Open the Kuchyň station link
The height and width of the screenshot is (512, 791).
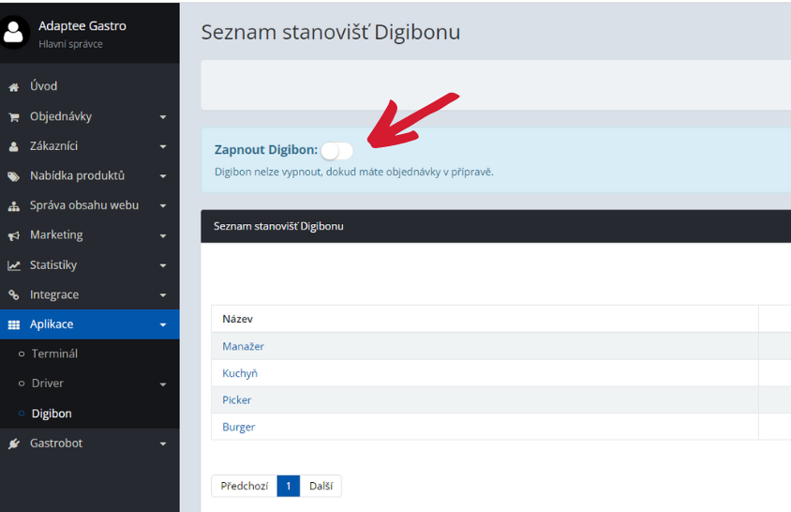[240, 373]
